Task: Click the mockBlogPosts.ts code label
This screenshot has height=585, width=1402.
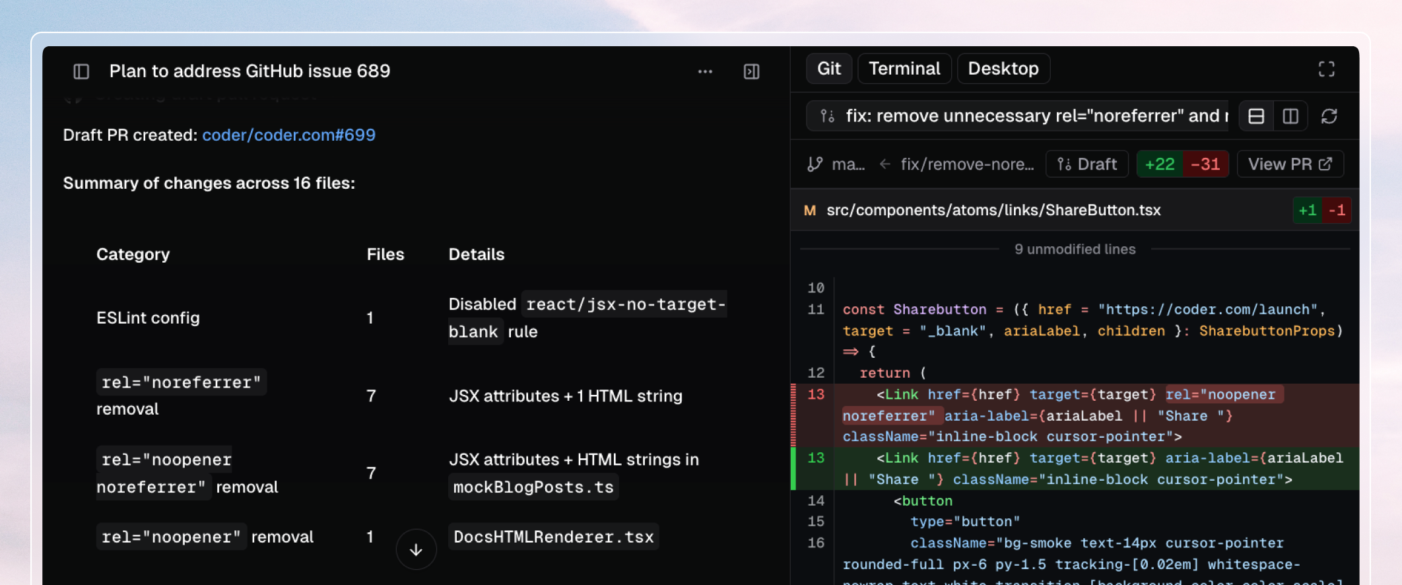Action: pos(533,487)
